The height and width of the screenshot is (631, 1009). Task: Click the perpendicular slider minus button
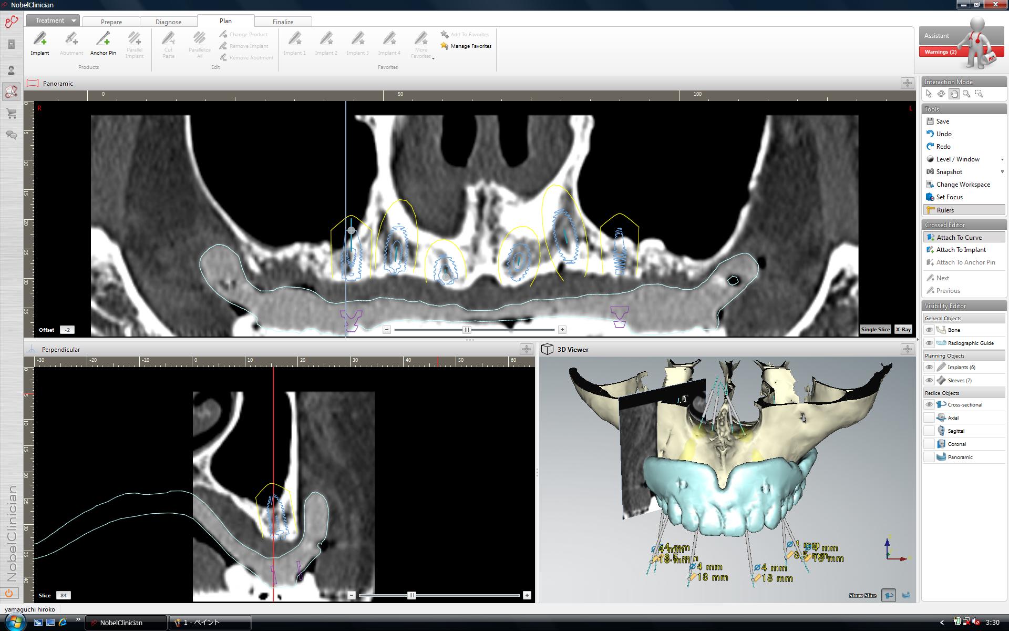coord(352,595)
